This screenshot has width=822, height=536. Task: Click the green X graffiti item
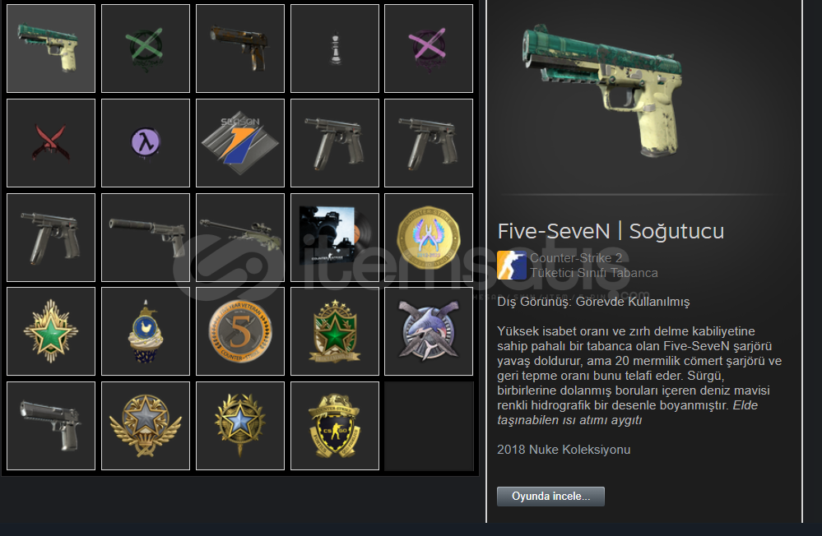[x=146, y=49]
